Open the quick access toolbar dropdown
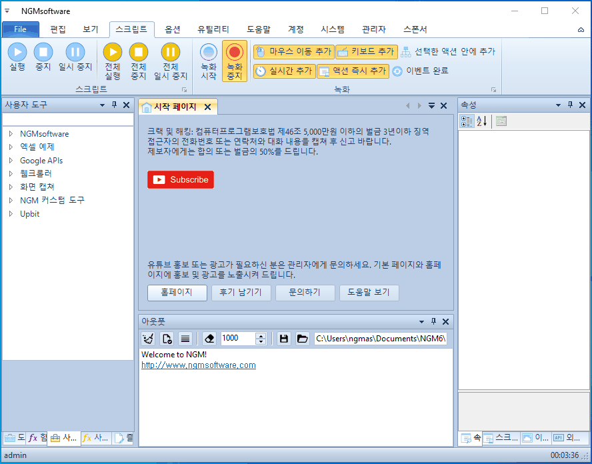The width and height of the screenshot is (592, 464). click(7, 11)
